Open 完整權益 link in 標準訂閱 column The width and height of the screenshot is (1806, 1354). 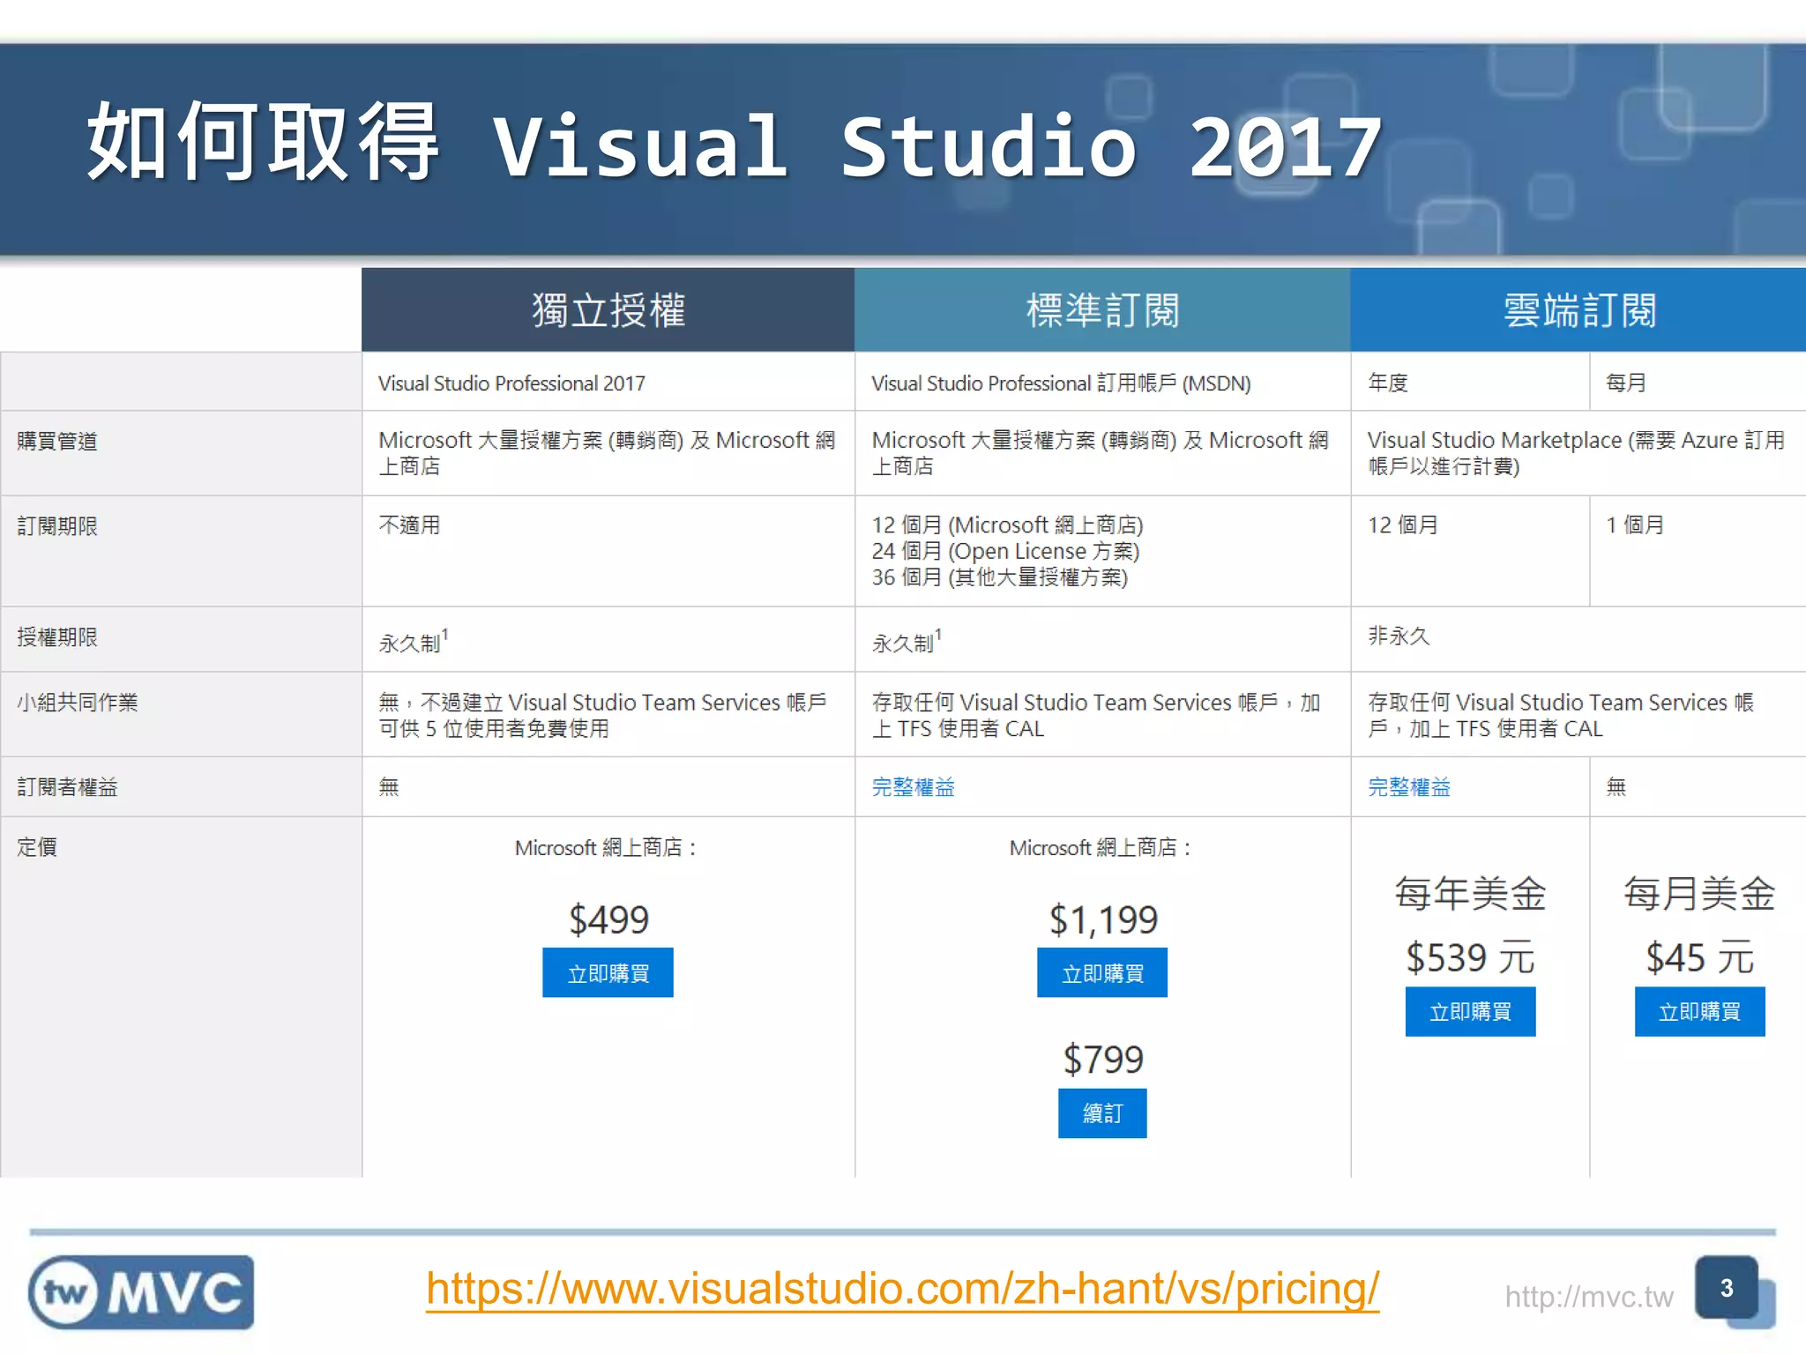point(913,786)
